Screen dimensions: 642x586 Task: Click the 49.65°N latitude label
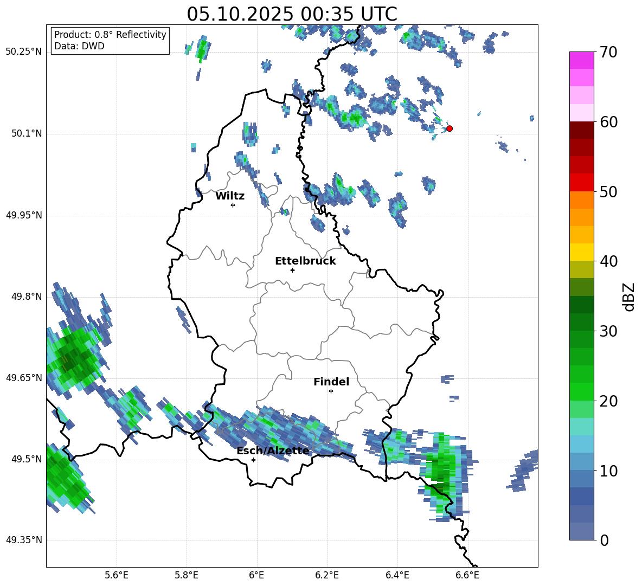coord(24,378)
